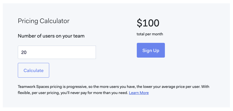Screen dimensions: 233x111
Task: Click the word 'month' under the price
Action: click(x=158, y=34)
